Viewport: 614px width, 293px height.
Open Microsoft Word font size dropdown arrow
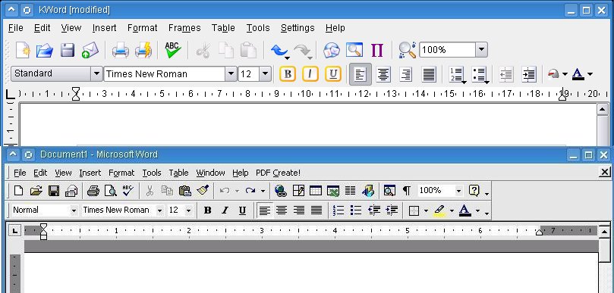pos(189,210)
